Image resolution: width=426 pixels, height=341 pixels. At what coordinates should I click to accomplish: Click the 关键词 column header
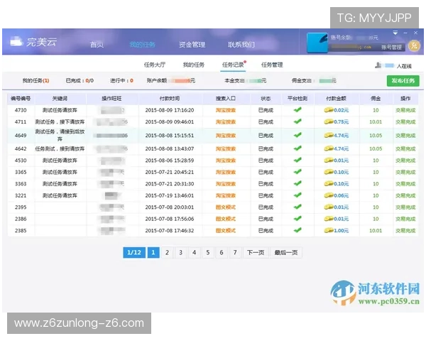60,99
